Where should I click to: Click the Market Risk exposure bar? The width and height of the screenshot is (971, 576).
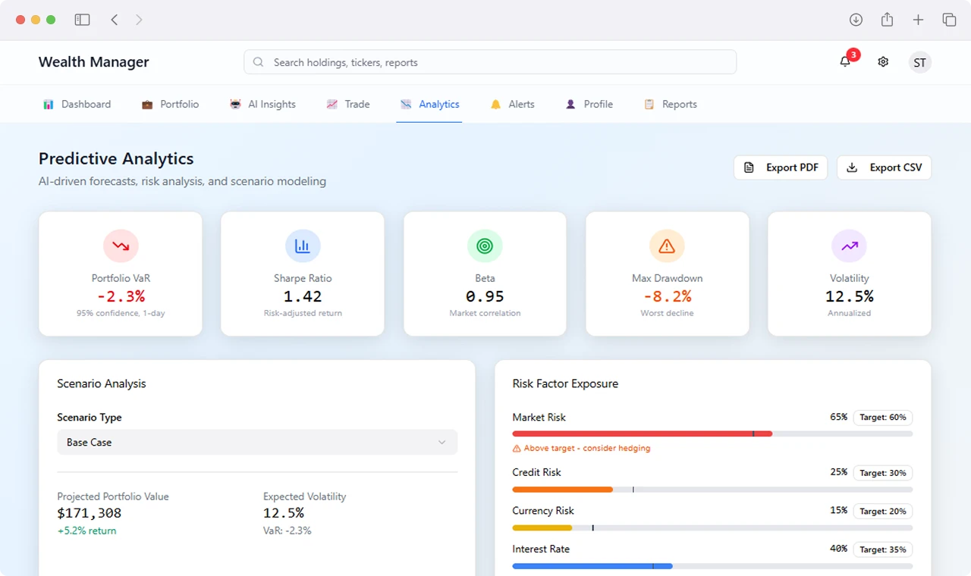pos(712,434)
